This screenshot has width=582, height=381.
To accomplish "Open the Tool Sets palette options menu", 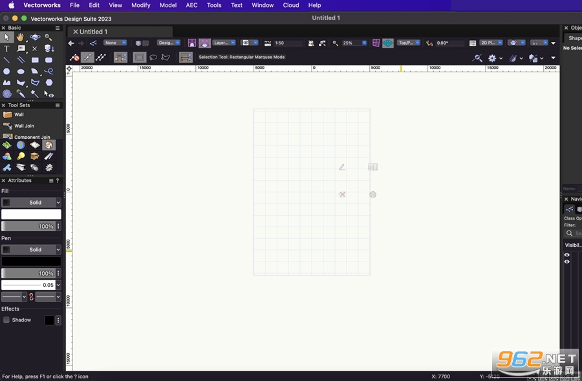I will pyautogui.click(x=58, y=105).
